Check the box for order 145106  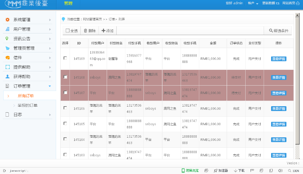point(65,108)
